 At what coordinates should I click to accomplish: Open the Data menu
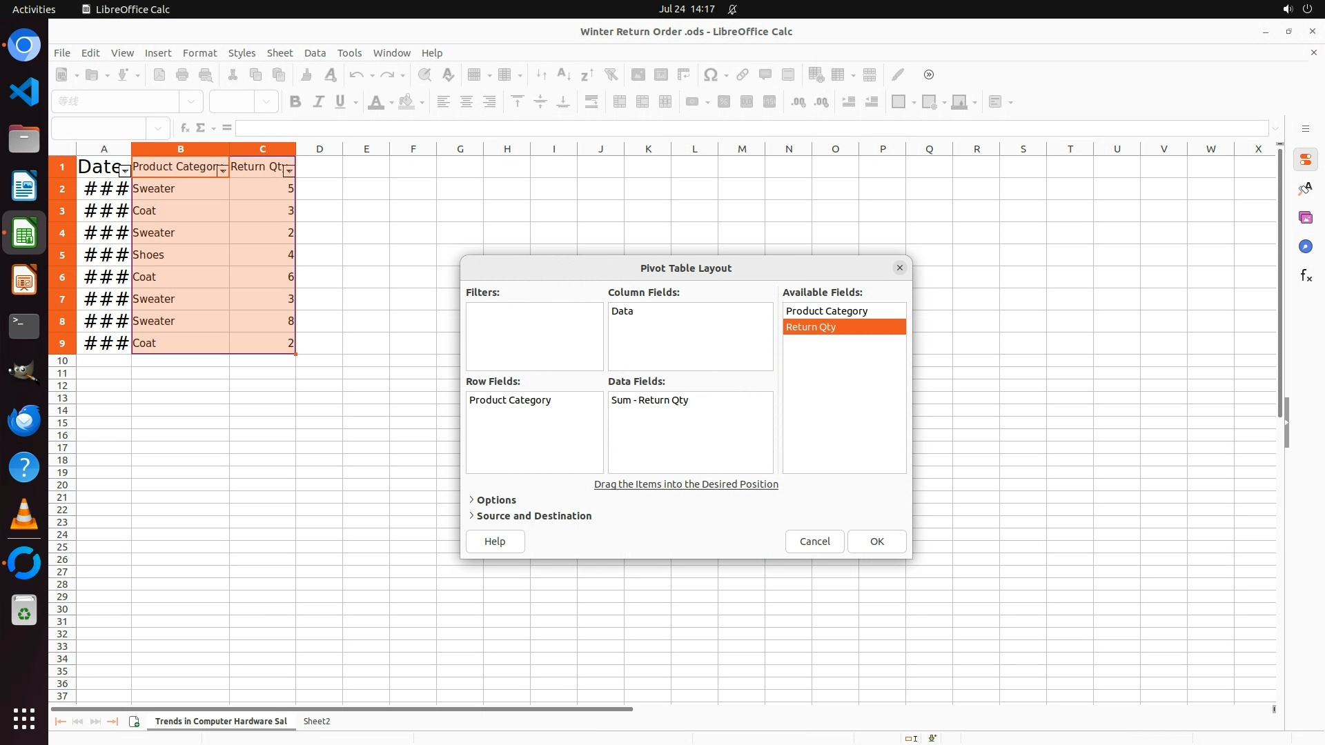click(315, 52)
